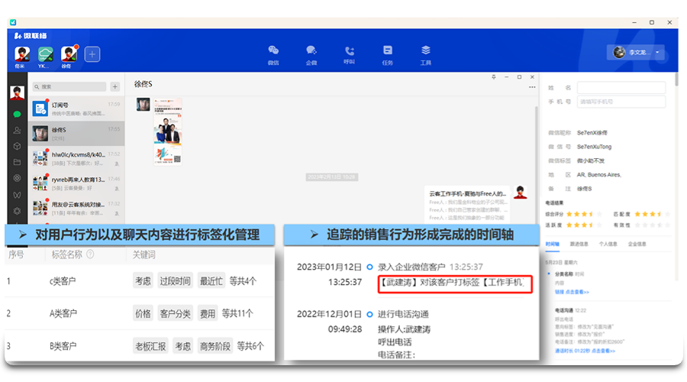Click the green chat bubble sidebar icon
Viewport: 687px width, 382px height.
point(17,114)
